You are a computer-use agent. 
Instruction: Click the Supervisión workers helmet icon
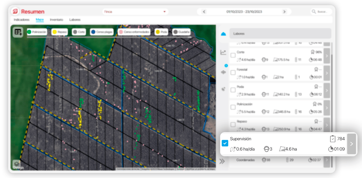click(266, 149)
